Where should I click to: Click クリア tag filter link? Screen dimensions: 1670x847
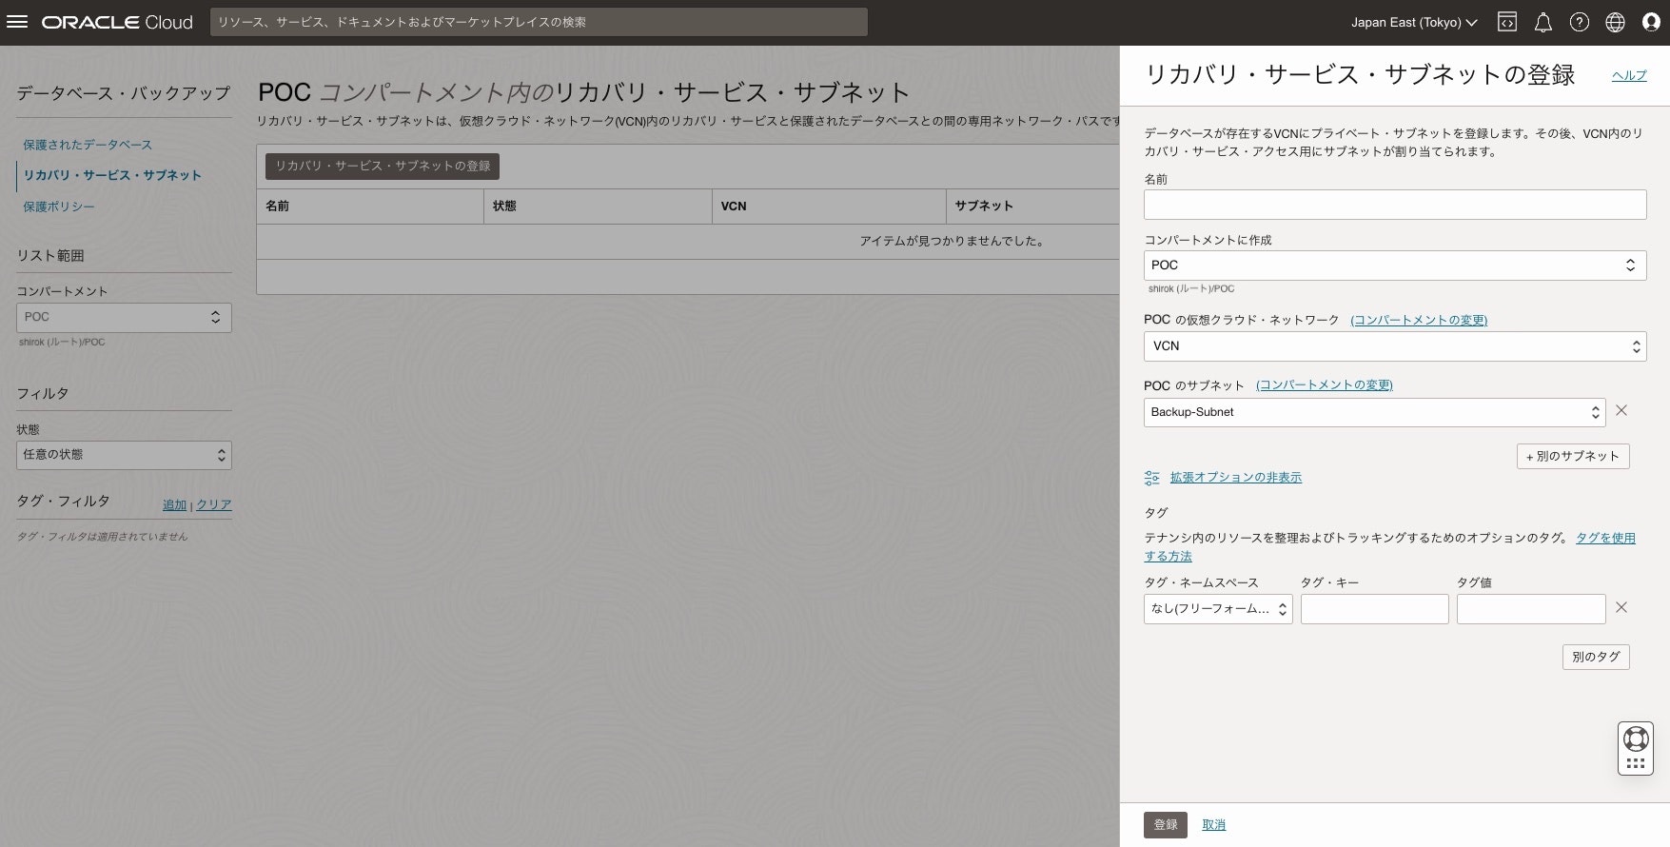pos(214,505)
